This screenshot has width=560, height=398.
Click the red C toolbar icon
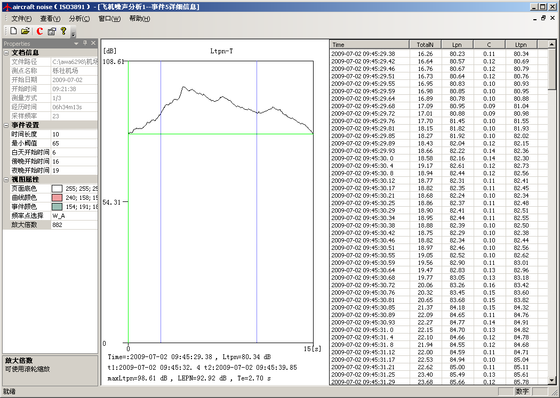(40, 31)
